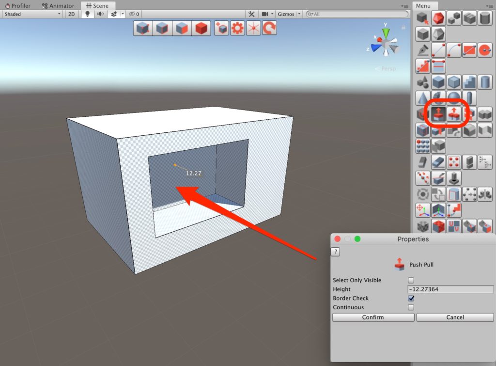Image resolution: width=496 pixels, height=366 pixels.
Task: Click the Height value input field
Action: [x=450, y=289]
